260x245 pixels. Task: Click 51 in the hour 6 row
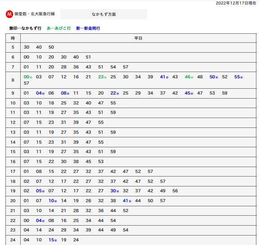(88, 57)
